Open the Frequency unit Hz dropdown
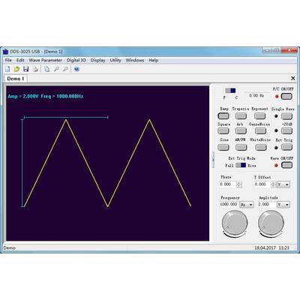The width and height of the screenshot is (300, 300). [x=247, y=205]
